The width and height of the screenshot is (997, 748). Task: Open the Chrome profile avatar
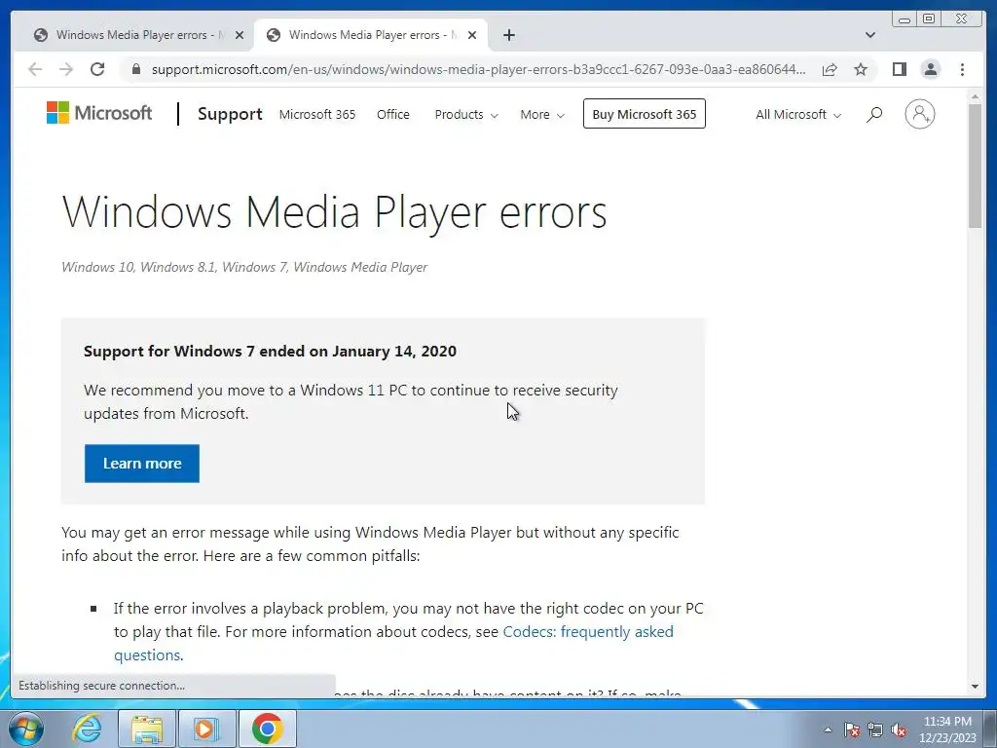coord(930,69)
